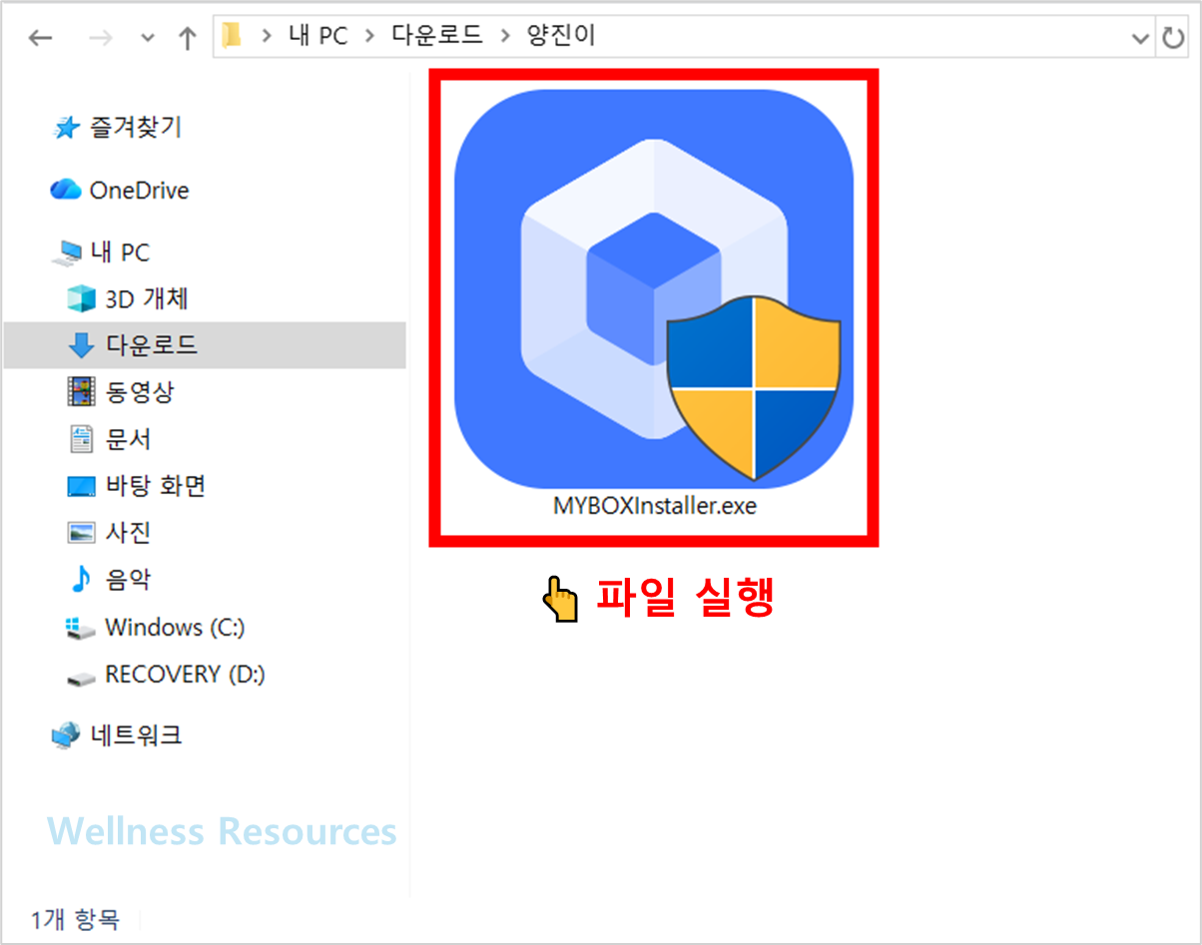Viewport: 1202px width, 945px height.
Task: Open OneDrive in the sidebar
Action: coord(120,190)
